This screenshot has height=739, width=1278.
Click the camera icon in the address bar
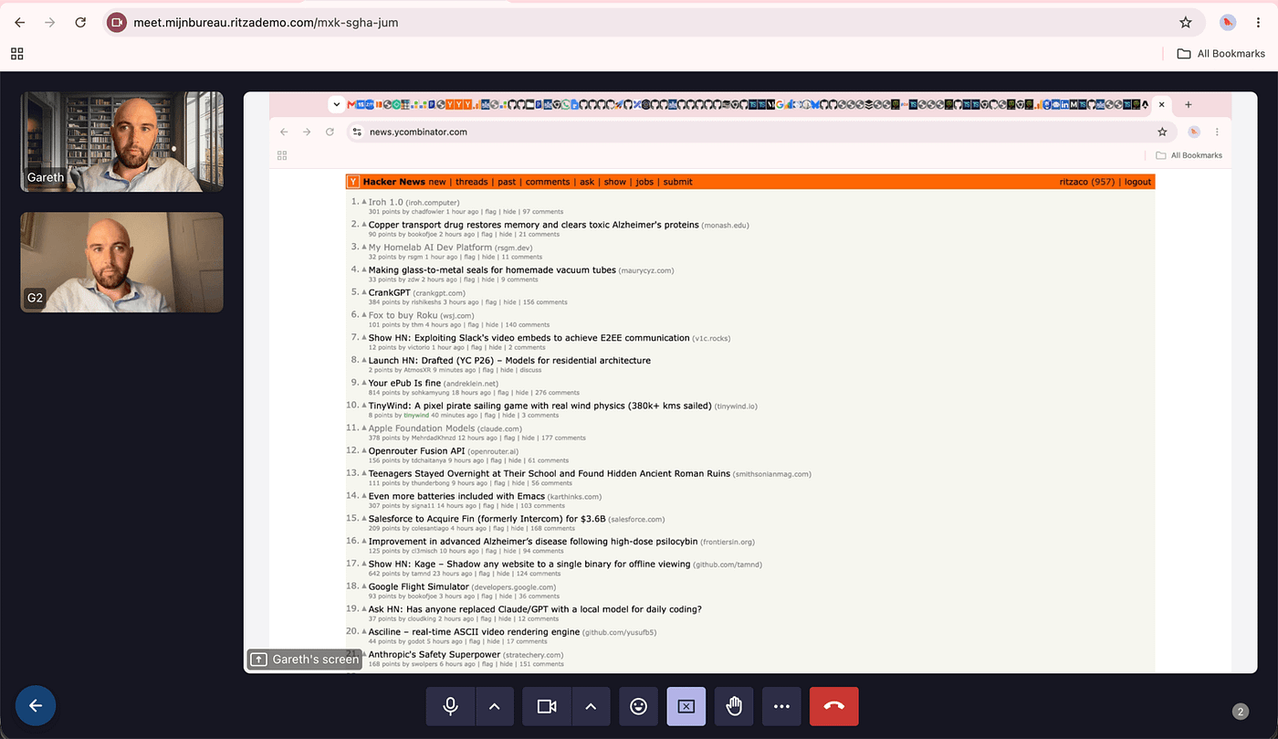tap(116, 23)
